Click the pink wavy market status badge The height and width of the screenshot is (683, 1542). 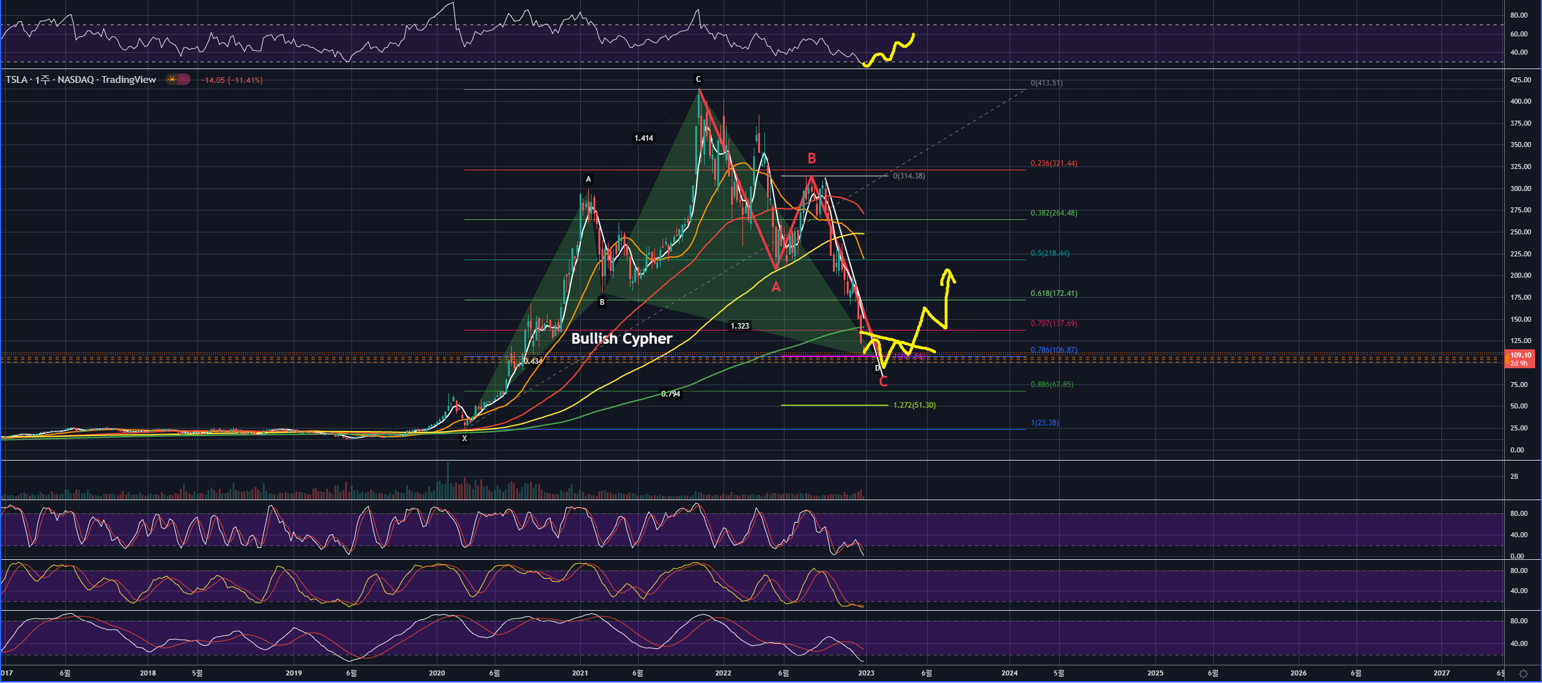tap(184, 79)
